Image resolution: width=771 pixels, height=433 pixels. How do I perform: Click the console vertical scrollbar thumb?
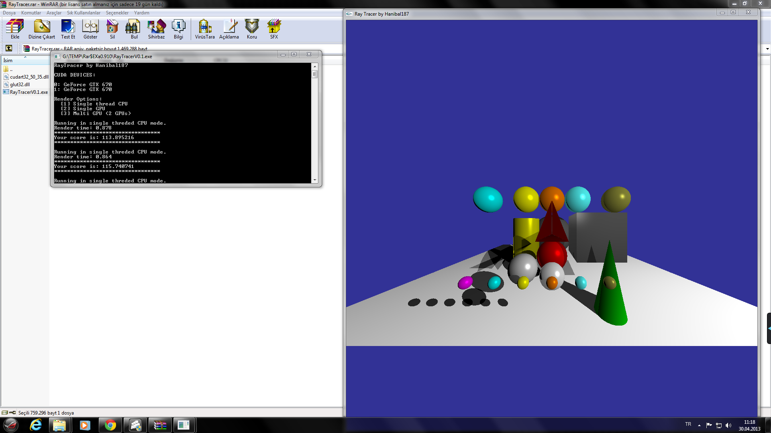[x=315, y=74]
